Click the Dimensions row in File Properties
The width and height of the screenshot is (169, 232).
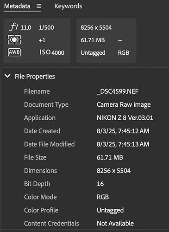(87, 171)
